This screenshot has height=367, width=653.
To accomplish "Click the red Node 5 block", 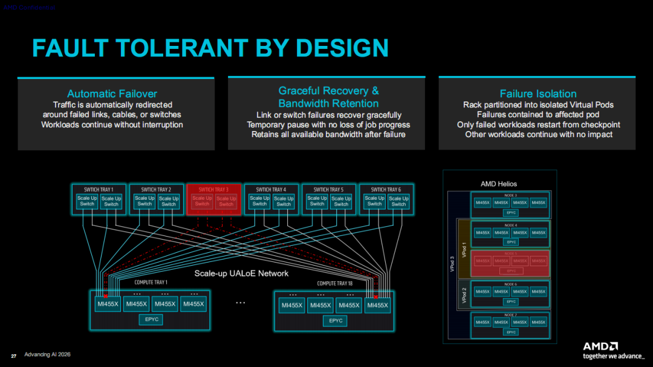I will coord(510,264).
